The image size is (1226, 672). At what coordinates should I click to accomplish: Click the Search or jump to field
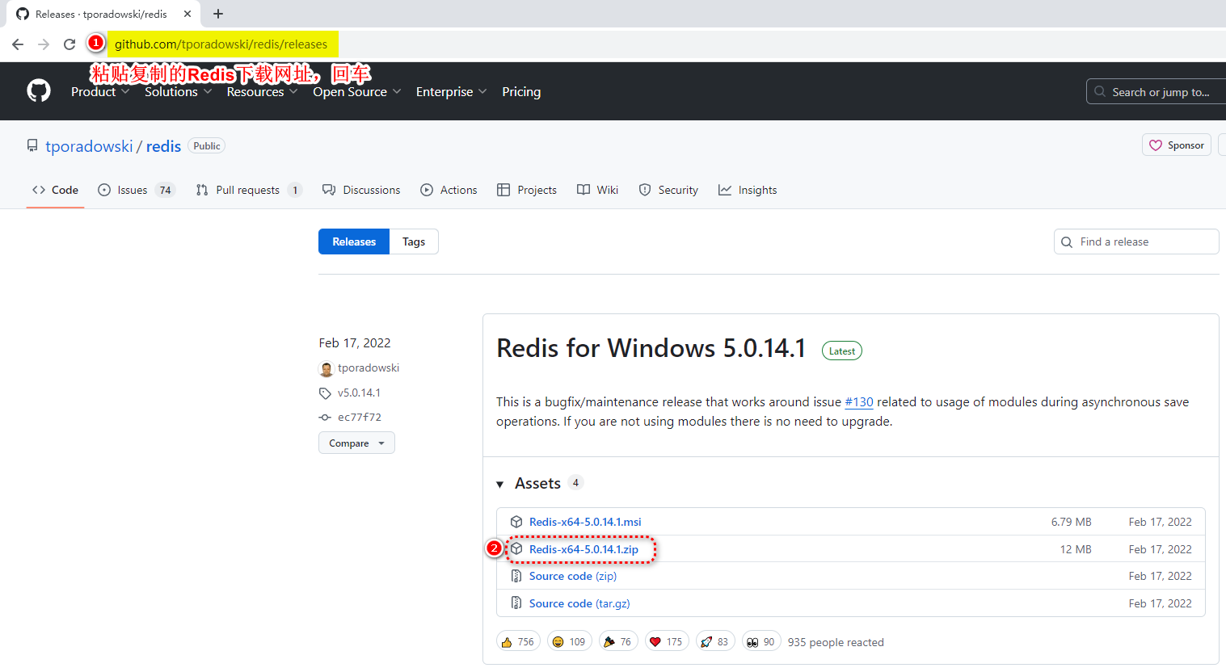pos(1156,92)
